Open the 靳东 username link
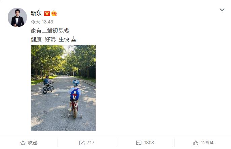 36,13
